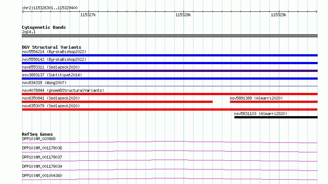Click the purple bar under nsv6553311
The image size is (328, 184).
[170, 71]
